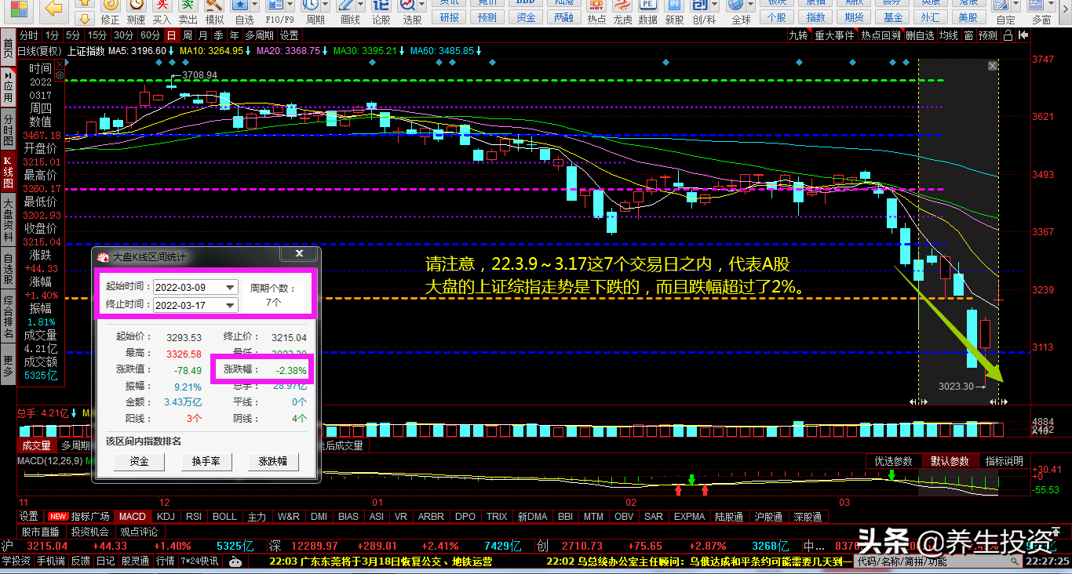The width and height of the screenshot is (1072, 574).
Task: Click 删自选 to remove from watchlist
Action: point(920,35)
